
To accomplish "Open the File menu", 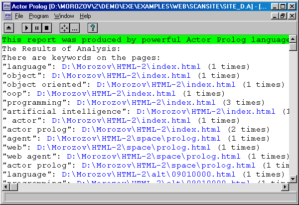I will [19, 16].
